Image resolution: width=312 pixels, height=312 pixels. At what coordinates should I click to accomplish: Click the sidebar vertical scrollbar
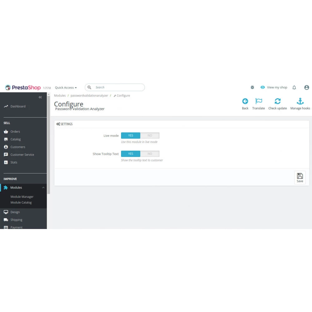point(49,144)
